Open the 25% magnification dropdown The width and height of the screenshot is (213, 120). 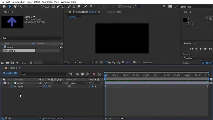coord(70,62)
